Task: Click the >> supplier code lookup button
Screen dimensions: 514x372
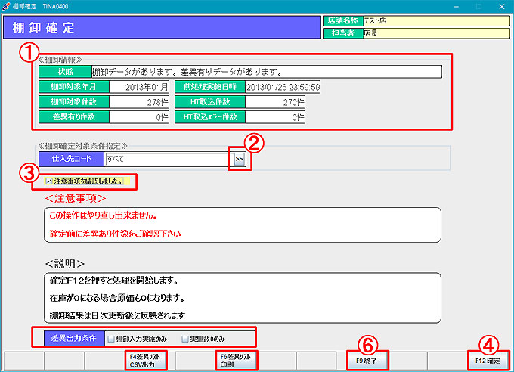Action: coord(239,160)
